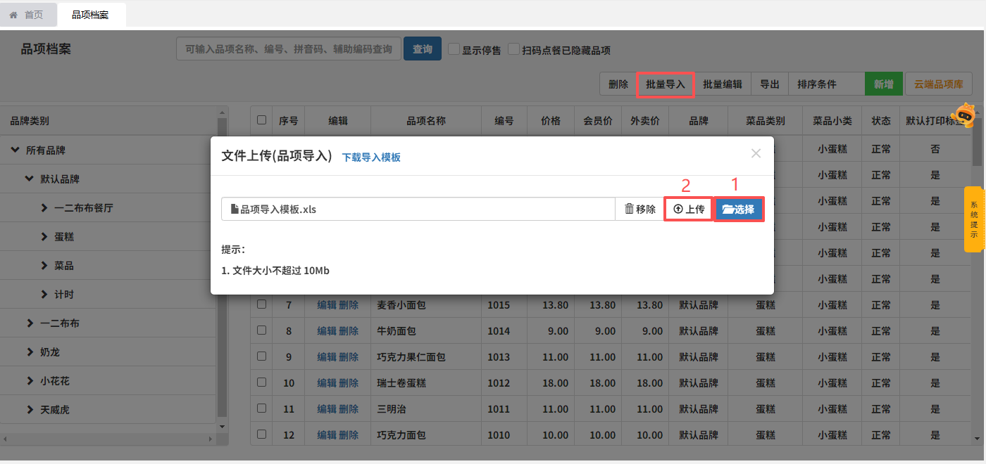Expand the 蛋糕 category node

44,237
